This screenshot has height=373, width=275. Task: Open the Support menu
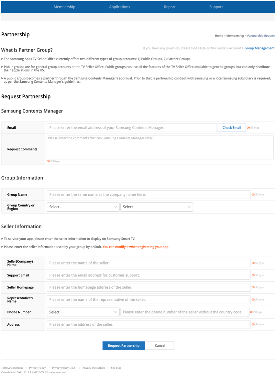click(x=216, y=7)
